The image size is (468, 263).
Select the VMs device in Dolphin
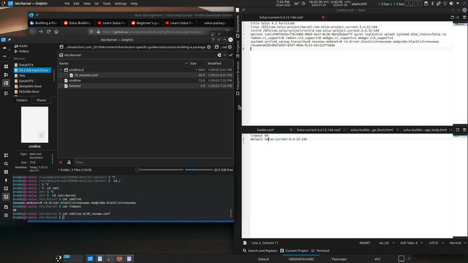(22, 75)
